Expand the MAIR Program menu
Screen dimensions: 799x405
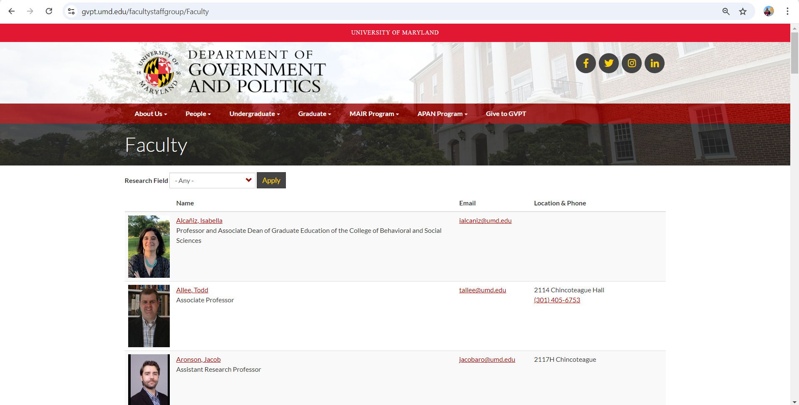click(374, 114)
